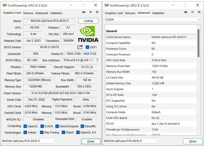Click the PCI ID Bus 1 row
This screenshot has width=204, height=147.
pyautogui.click(x=151, y=124)
